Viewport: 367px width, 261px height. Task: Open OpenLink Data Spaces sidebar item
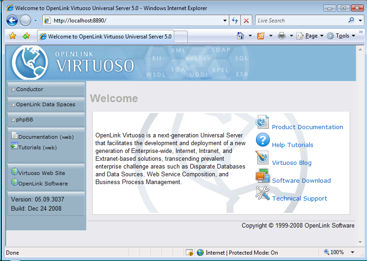click(46, 104)
